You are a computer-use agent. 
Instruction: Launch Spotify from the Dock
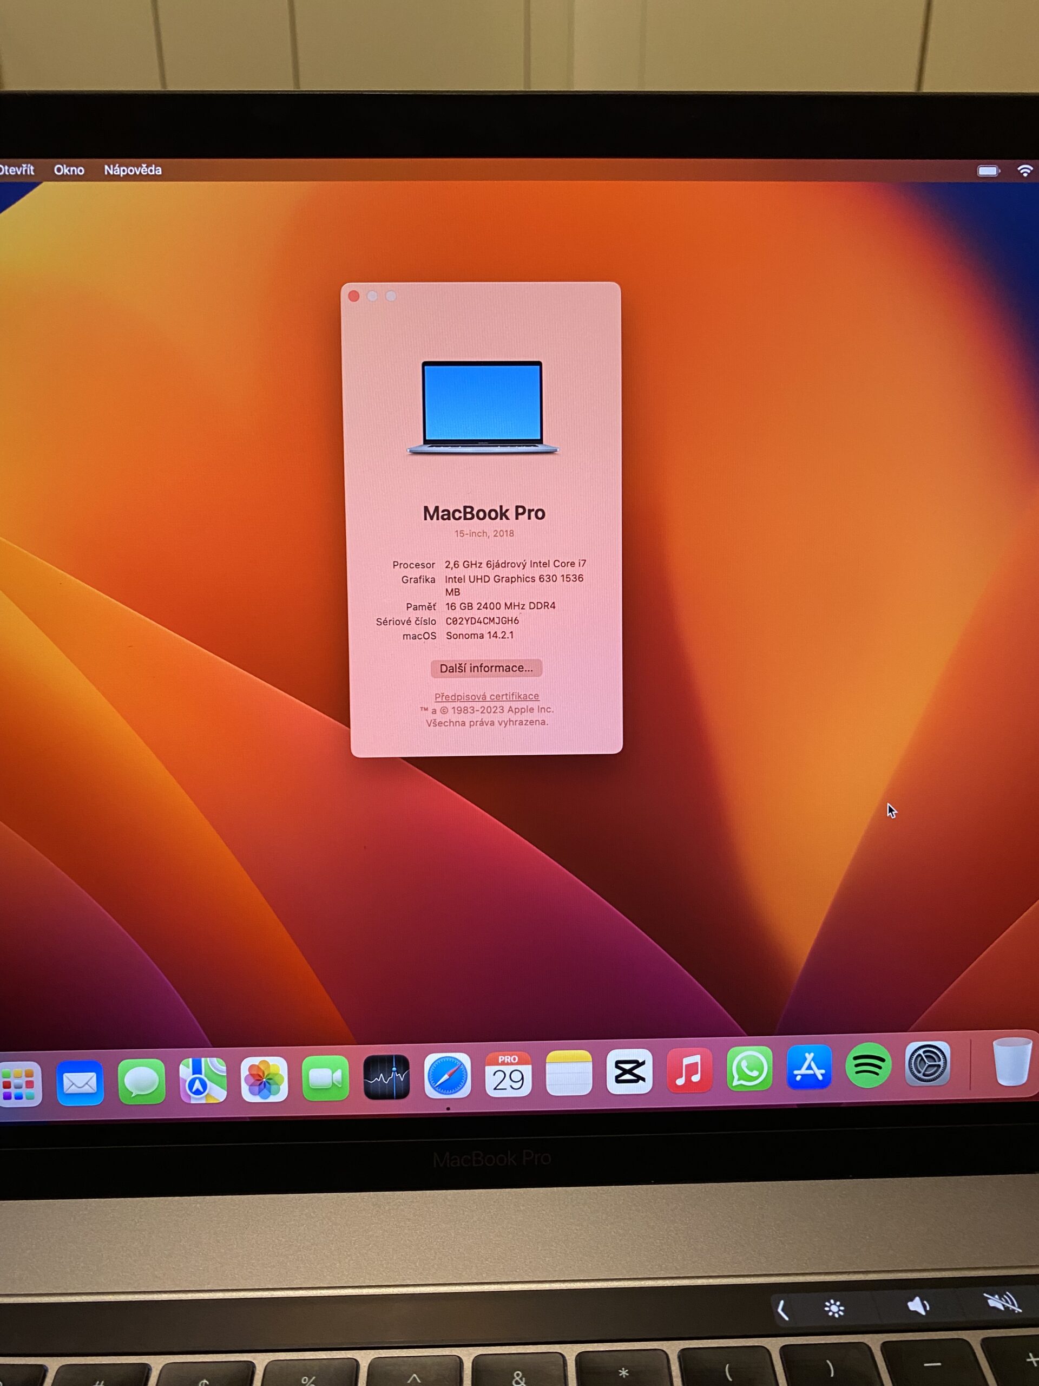click(868, 1064)
